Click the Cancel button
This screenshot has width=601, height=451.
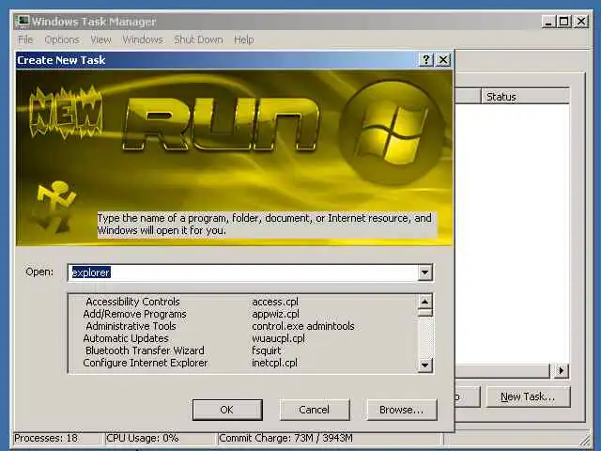point(315,410)
